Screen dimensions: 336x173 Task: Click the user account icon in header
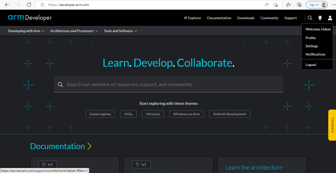pyautogui.click(x=330, y=18)
